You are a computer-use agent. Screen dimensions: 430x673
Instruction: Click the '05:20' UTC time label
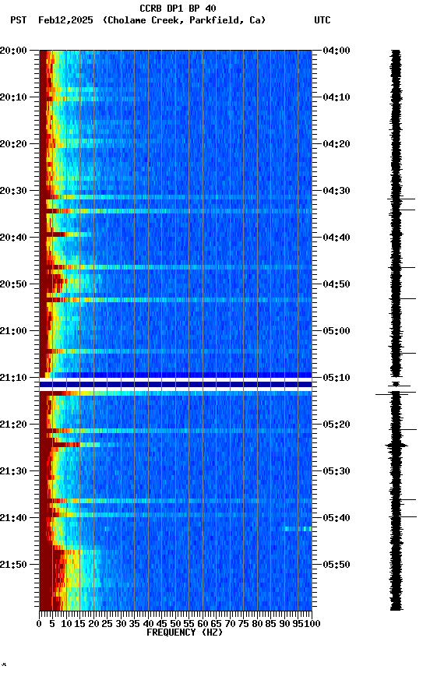[x=337, y=425]
